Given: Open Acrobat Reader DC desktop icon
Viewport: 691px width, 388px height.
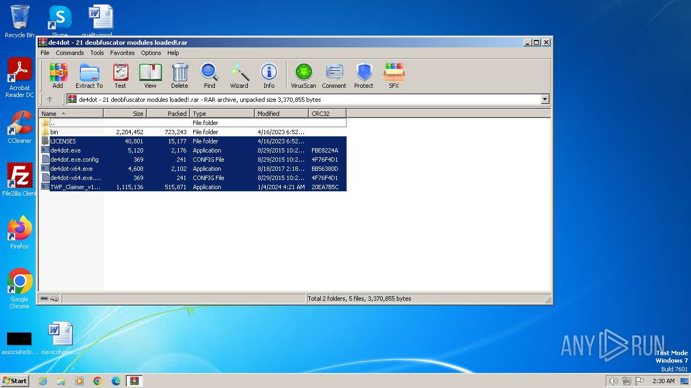Looking at the screenshot, I should tap(19, 78).
